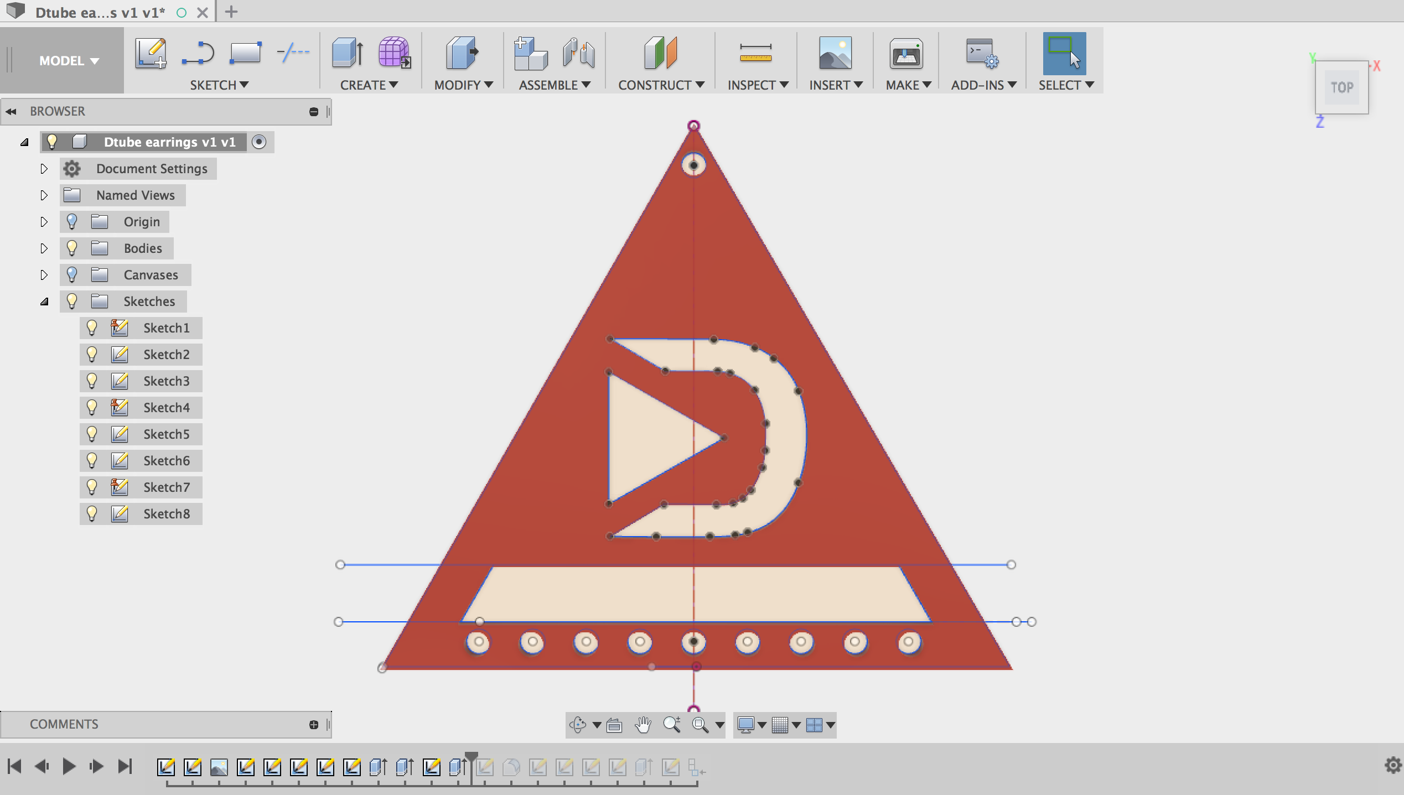
Task: Click the Extrude tool icon
Action: click(x=348, y=53)
